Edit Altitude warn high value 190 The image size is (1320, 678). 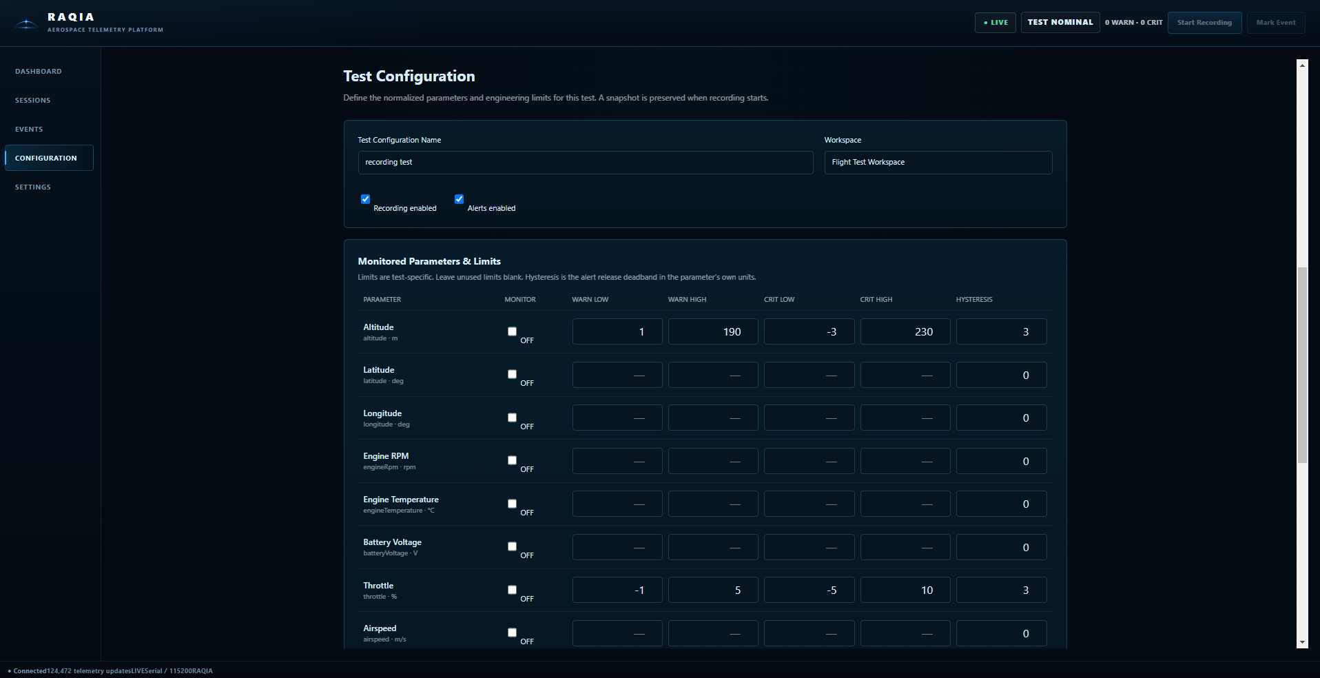(713, 331)
